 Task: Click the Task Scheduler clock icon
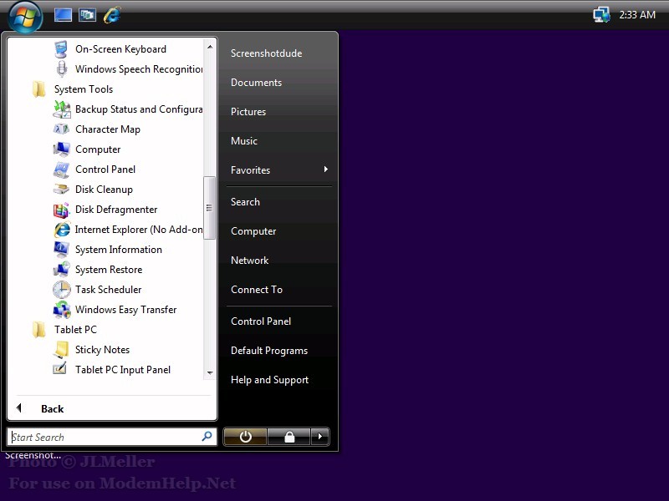[62, 290]
